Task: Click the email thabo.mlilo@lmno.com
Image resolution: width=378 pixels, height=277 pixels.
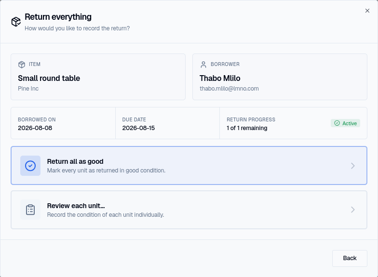Action: point(229,89)
